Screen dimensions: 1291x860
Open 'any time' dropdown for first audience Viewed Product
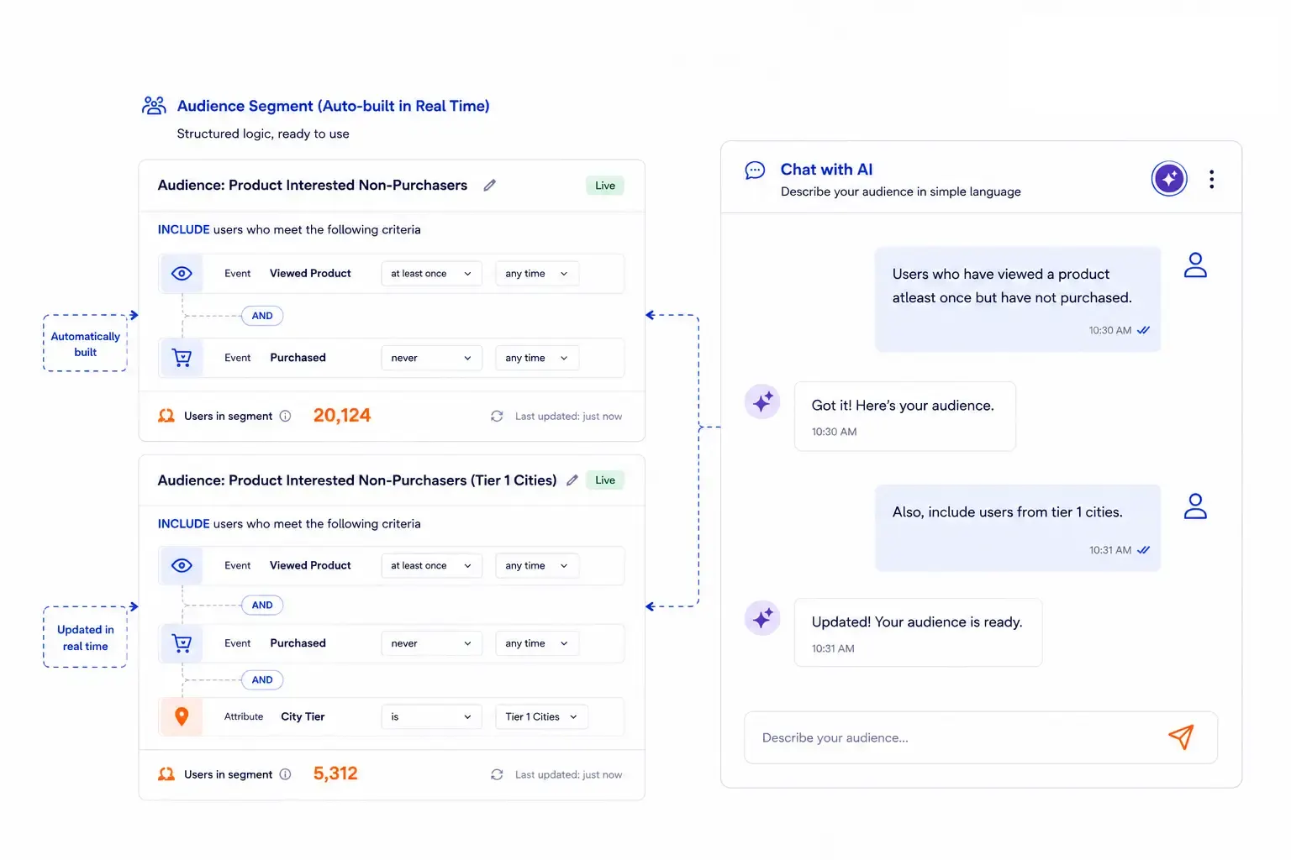point(537,274)
